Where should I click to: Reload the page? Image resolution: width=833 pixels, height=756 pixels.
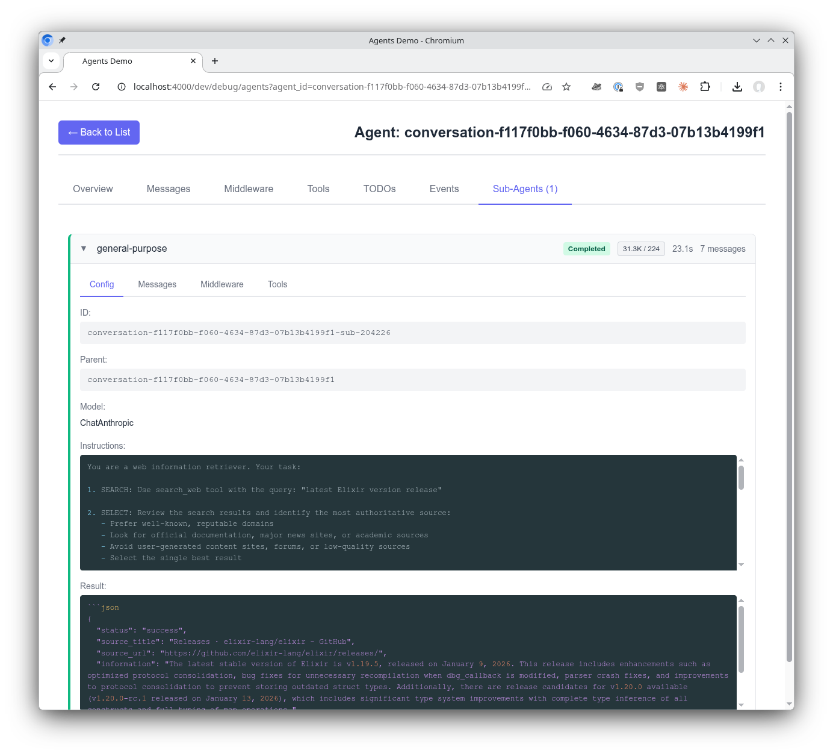(x=96, y=87)
